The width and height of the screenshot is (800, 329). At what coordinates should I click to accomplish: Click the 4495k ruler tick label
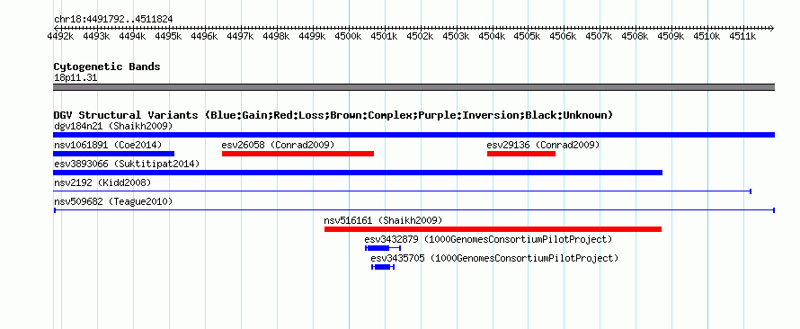coord(169,36)
